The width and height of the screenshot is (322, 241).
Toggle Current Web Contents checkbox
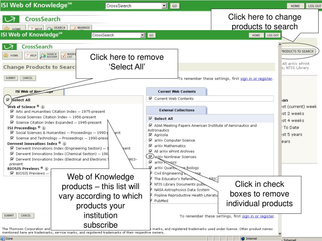(151, 98)
